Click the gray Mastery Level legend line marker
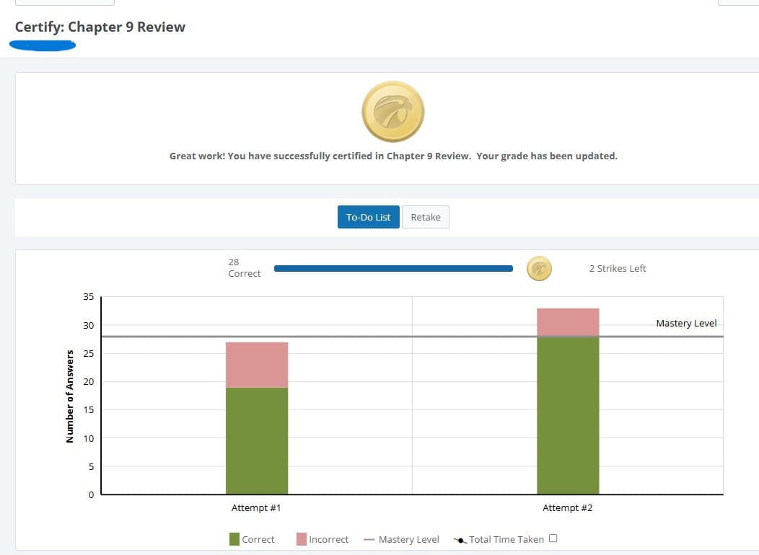759x555 pixels. (369, 539)
